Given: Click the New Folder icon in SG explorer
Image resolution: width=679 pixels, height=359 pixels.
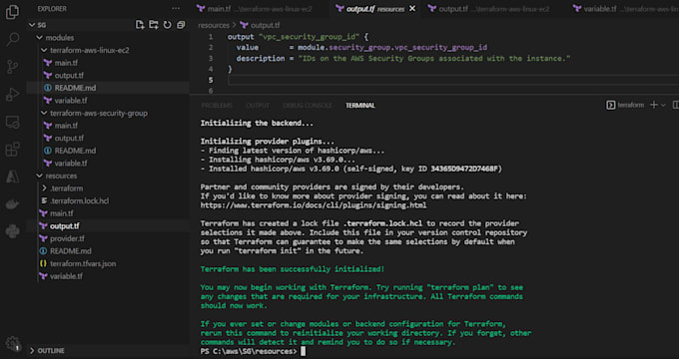Looking at the screenshot, I should click(154, 25).
